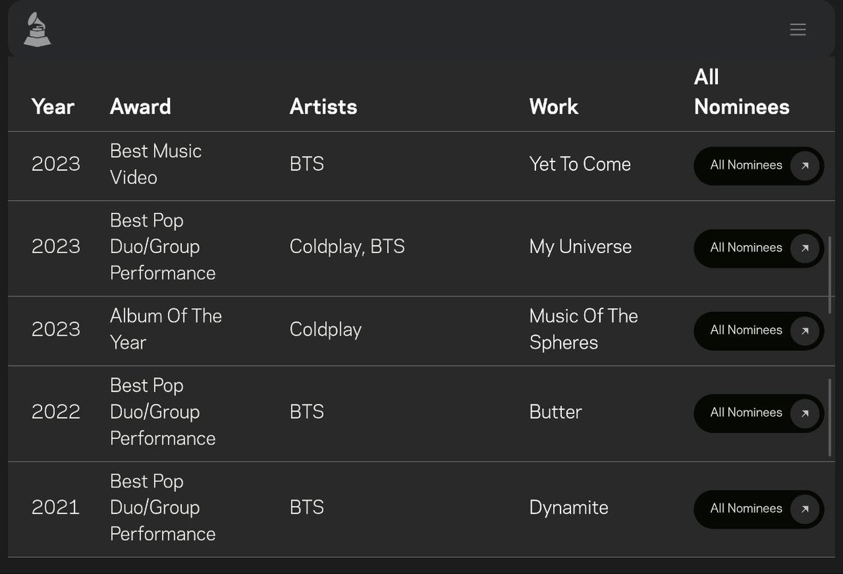Open All Nominees for Coldplay, BTS entry
Viewport: 843px width, 574px height.
pyautogui.click(x=759, y=248)
